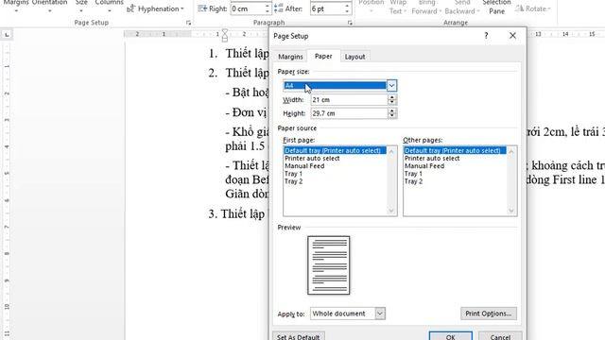
Task: Adjust the Width spinner arrows
Action: [x=392, y=100]
